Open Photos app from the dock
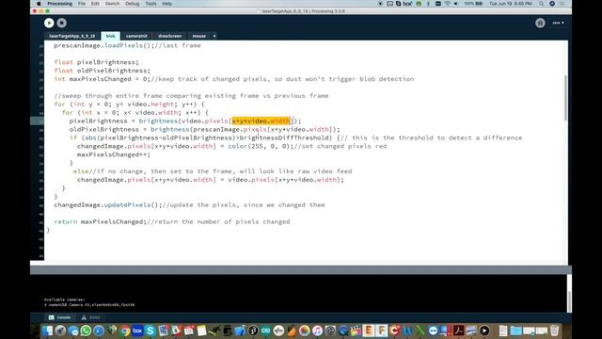Viewport: 602px width, 339px height. coord(305,331)
